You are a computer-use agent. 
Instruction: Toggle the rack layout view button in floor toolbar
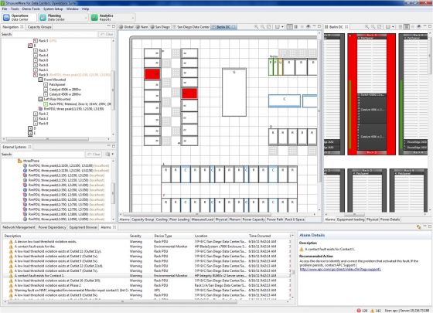(x=296, y=27)
